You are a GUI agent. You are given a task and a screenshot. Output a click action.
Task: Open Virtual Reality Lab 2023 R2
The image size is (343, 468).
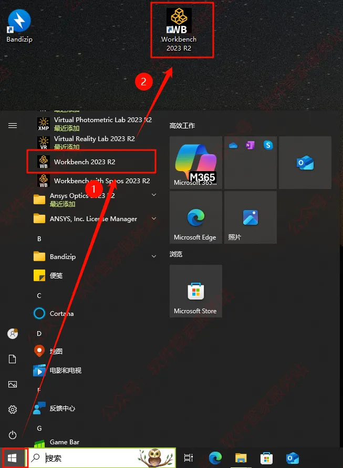click(x=94, y=142)
